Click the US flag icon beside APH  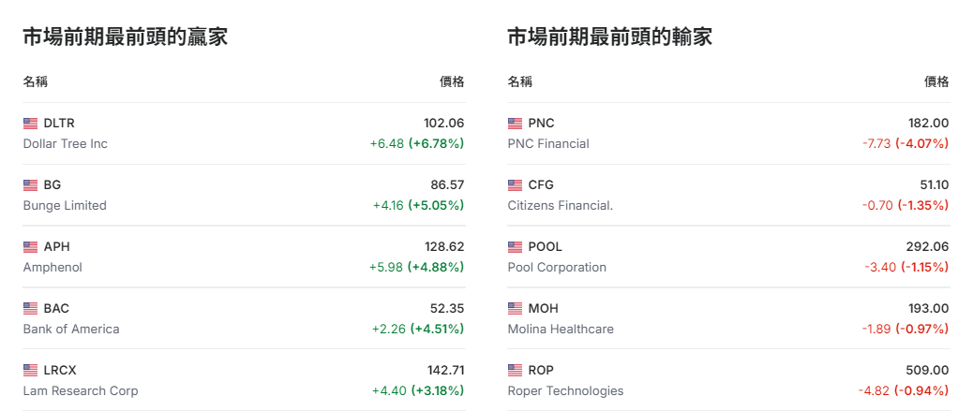31,247
